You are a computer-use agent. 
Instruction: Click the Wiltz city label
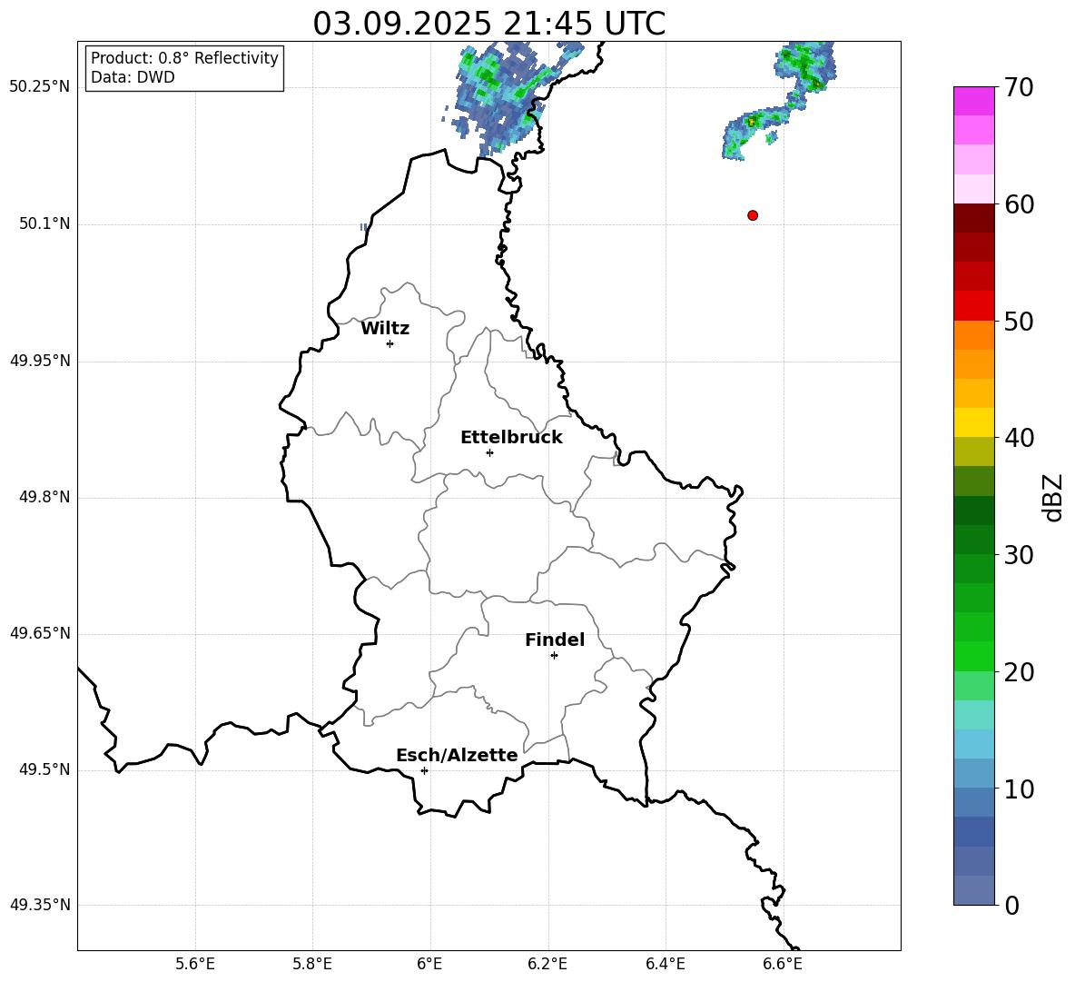coord(385,329)
